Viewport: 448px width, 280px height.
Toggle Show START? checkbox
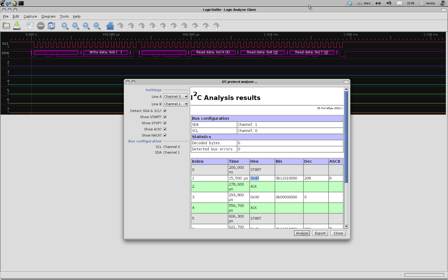pyautogui.click(x=165, y=117)
